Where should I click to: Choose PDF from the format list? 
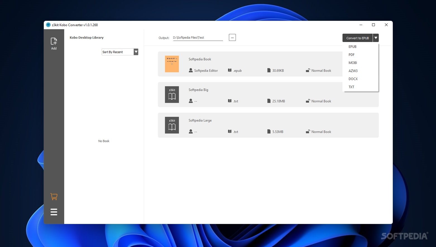click(x=352, y=55)
